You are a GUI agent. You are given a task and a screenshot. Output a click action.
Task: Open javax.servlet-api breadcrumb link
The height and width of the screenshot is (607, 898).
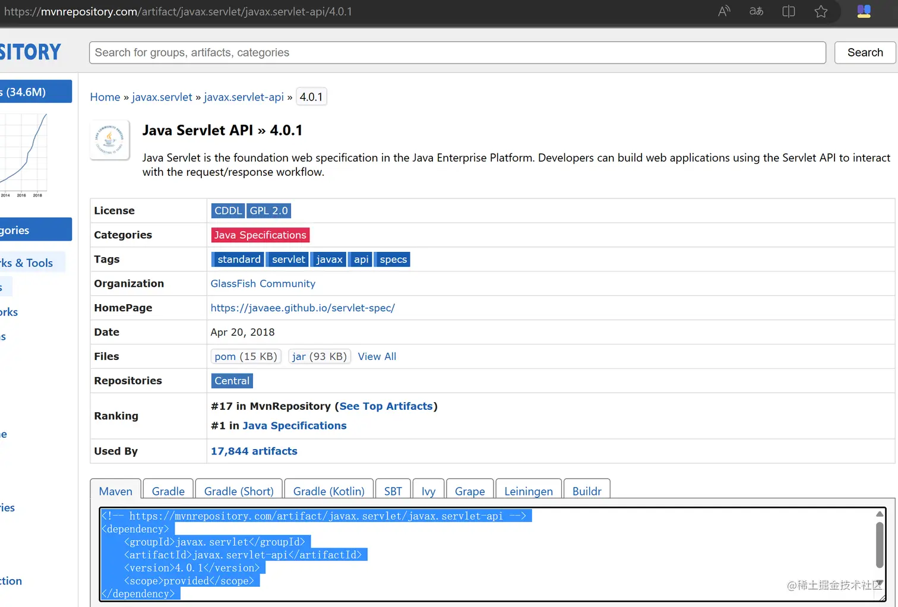(244, 97)
